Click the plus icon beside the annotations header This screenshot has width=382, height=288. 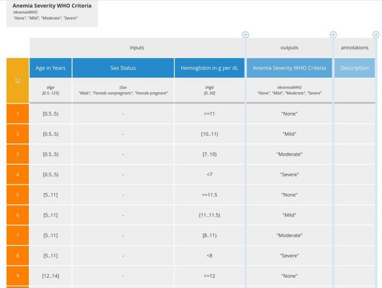(x=375, y=35)
